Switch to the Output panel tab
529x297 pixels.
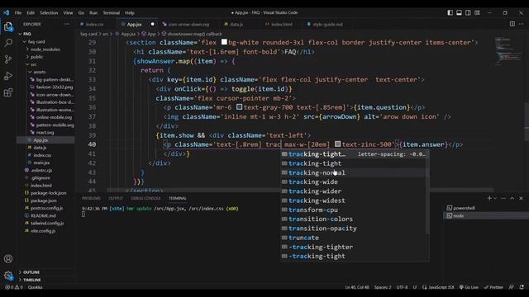116,198
